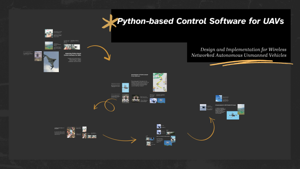Click the aerial landscape thumbnail in the Advancements topic
300x169 pixels.
click(x=241, y=109)
